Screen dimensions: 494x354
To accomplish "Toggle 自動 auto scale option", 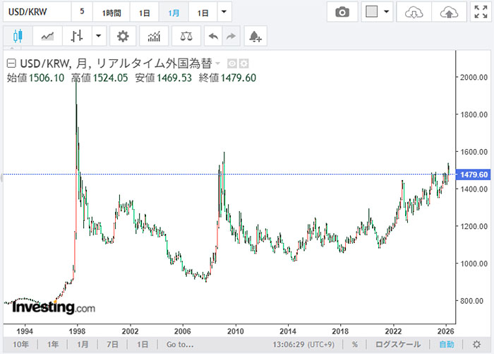I will 446,344.
